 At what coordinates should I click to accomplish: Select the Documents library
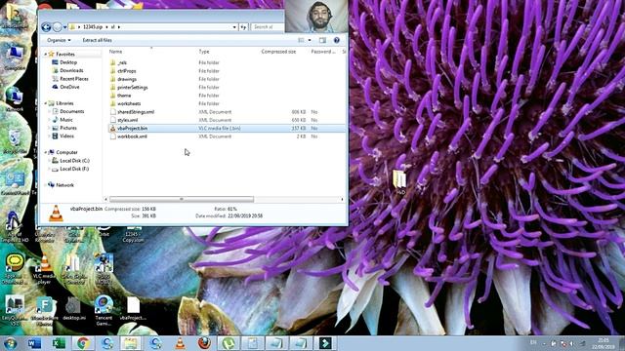point(71,111)
